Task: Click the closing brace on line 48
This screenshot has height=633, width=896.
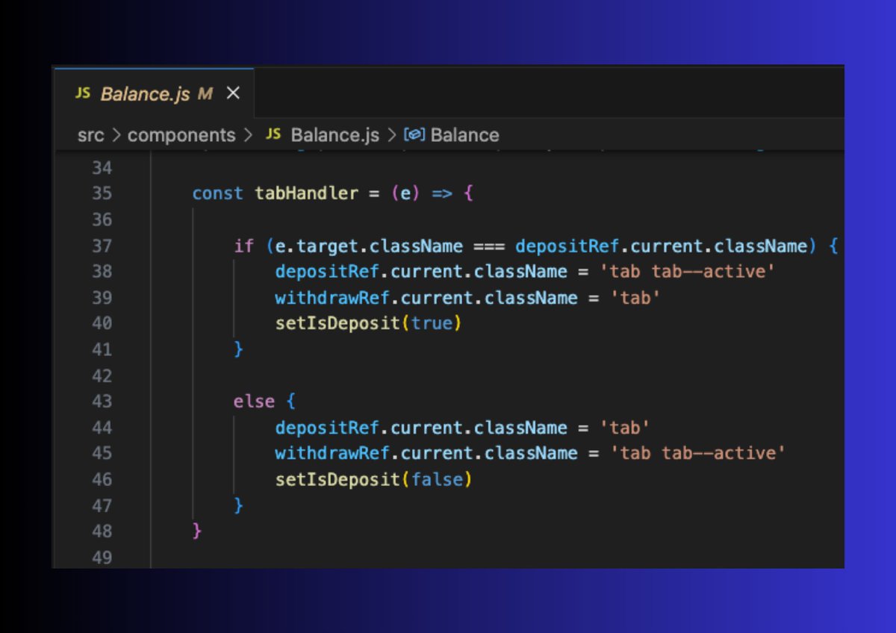Action: (x=197, y=531)
